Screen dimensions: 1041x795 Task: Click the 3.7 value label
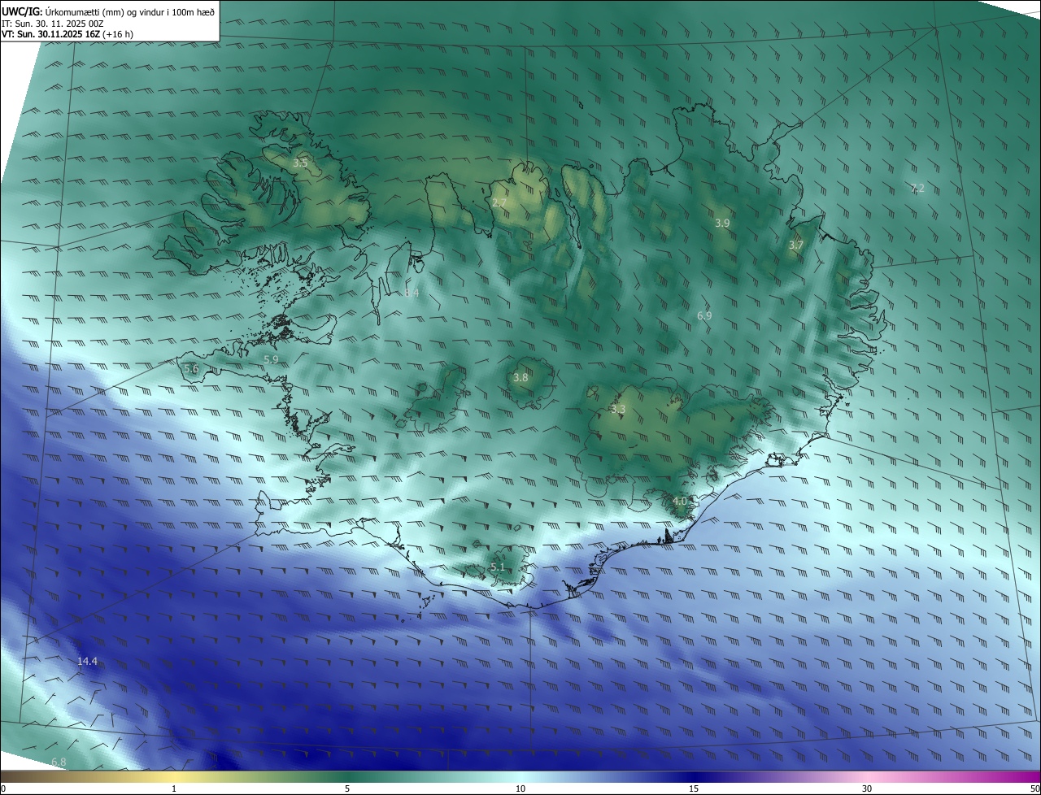[x=796, y=245]
